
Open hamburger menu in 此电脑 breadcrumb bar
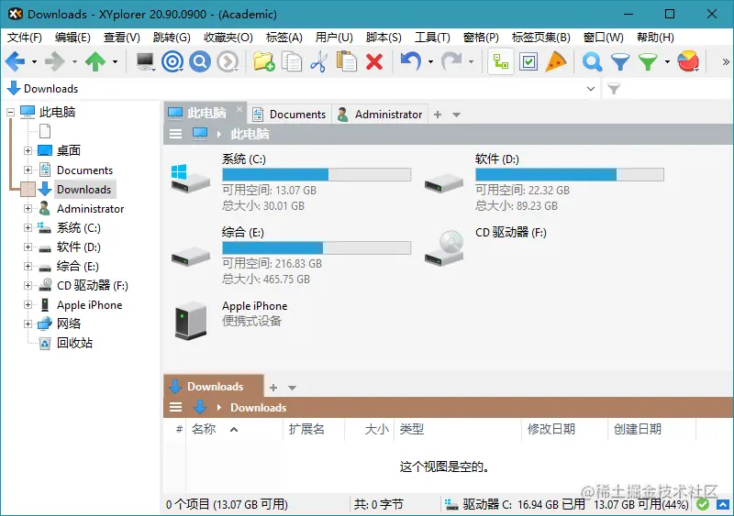[175, 134]
